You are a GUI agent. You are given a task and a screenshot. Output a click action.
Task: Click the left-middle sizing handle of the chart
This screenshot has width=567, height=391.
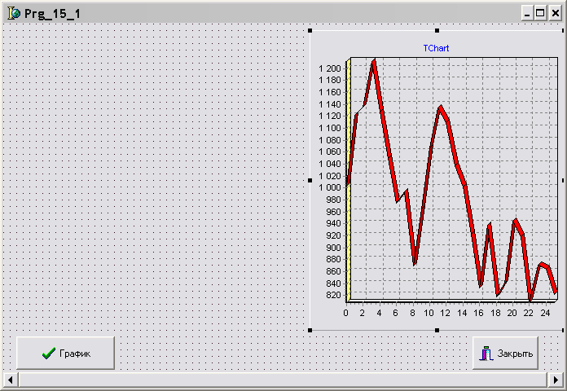tap(310, 180)
